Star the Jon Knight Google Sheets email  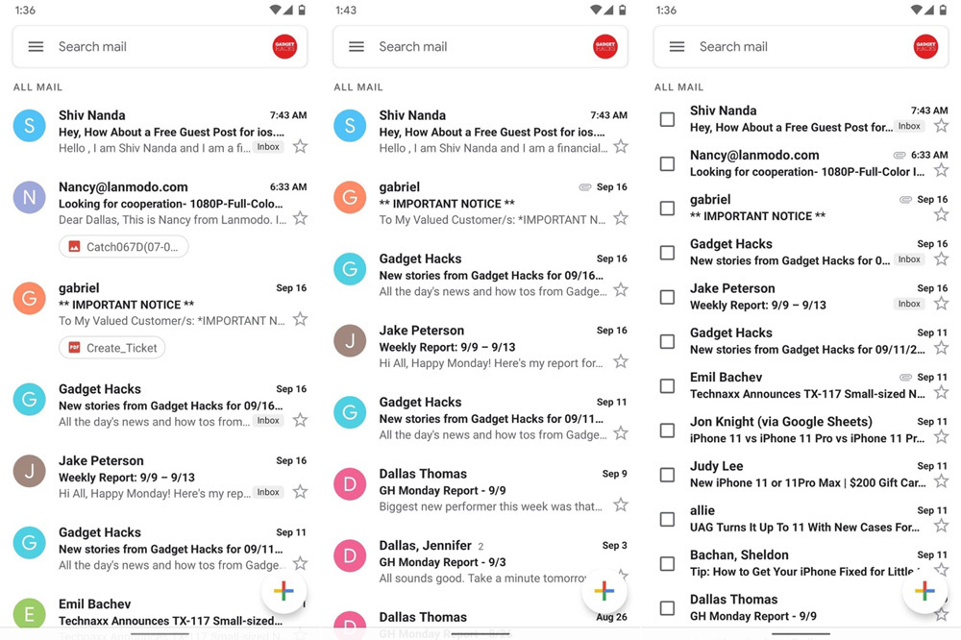tap(941, 438)
